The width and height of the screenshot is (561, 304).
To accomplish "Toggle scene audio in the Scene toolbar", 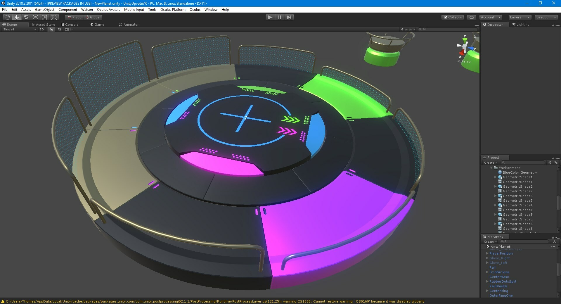I will click(59, 29).
